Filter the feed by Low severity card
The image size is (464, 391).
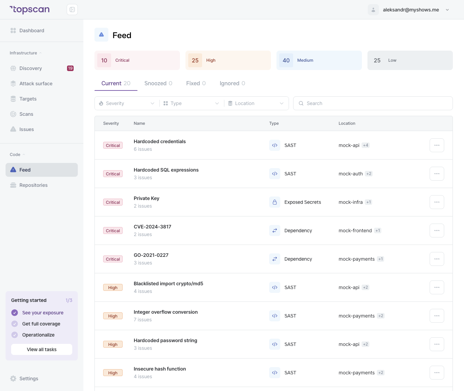[x=410, y=60]
